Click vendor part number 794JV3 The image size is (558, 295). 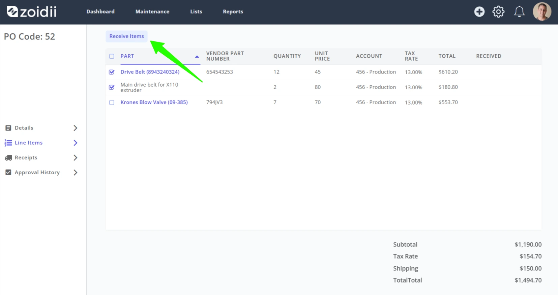tap(214, 102)
